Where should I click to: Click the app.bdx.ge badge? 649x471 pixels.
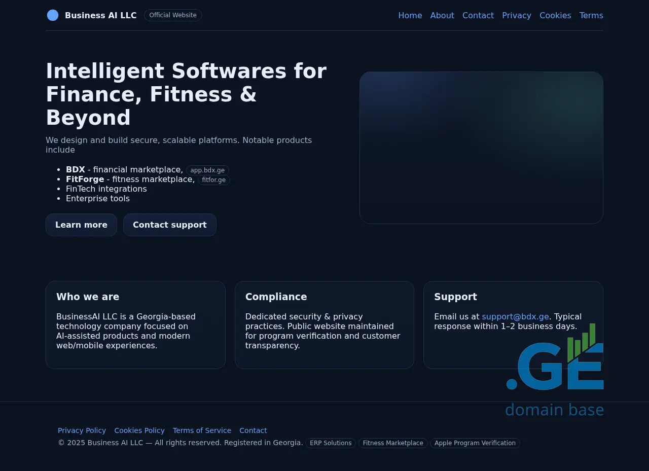tap(207, 170)
